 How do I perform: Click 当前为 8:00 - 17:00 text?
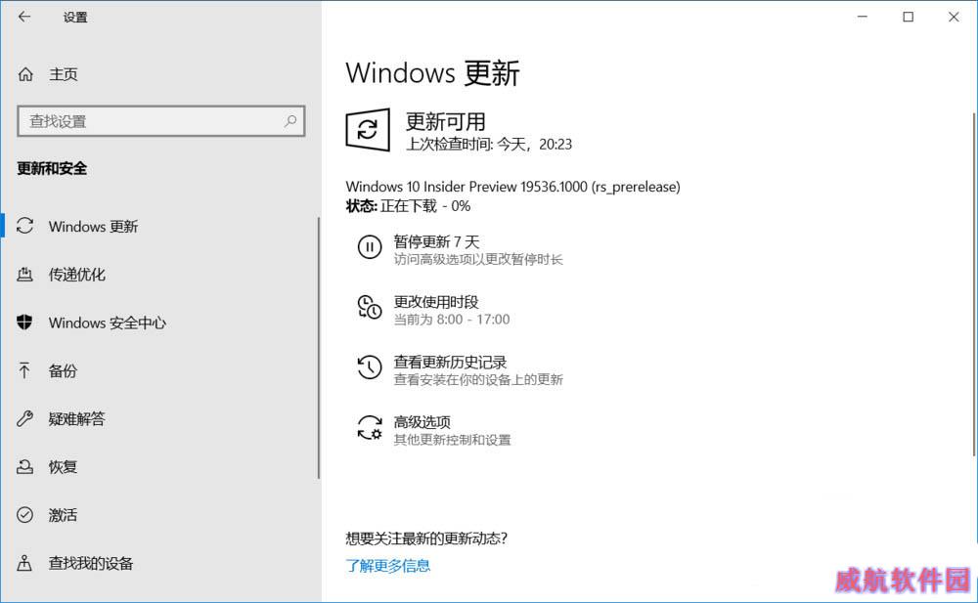pyautogui.click(x=452, y=320)
